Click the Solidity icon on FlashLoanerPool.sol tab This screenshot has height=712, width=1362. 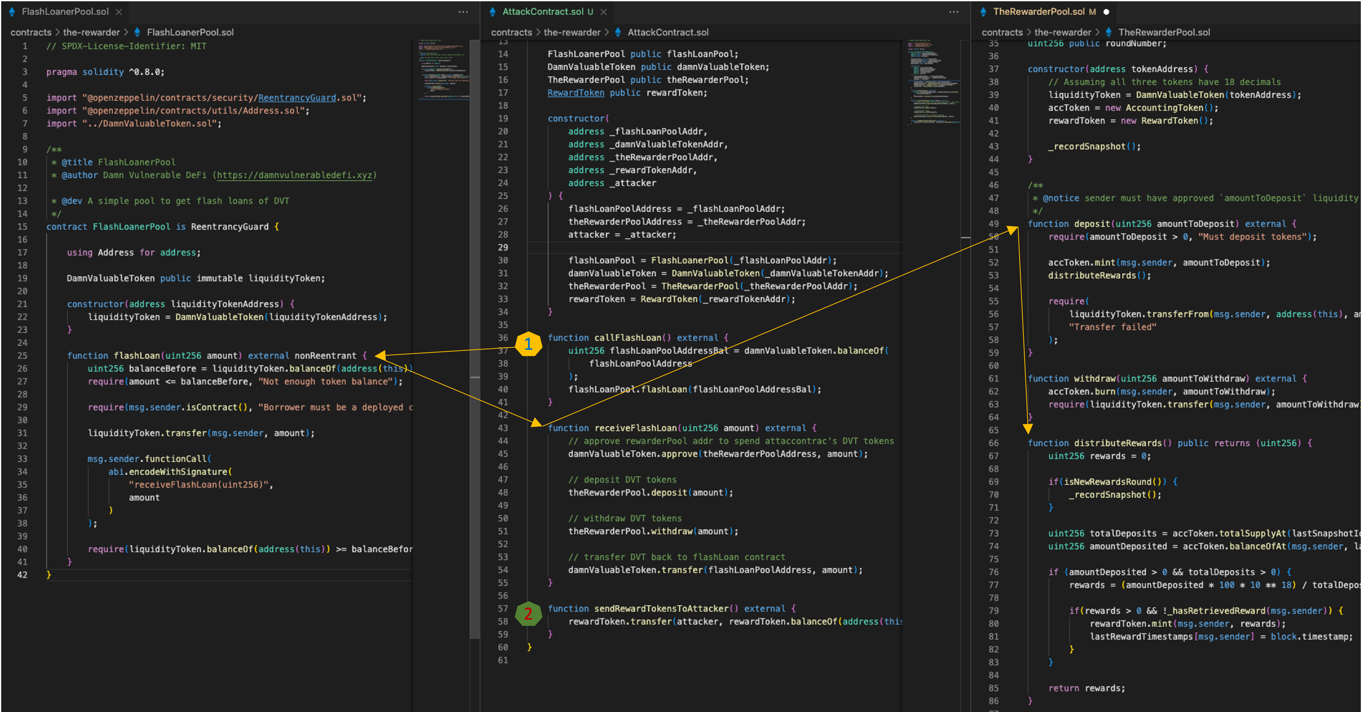click(12, 12)
